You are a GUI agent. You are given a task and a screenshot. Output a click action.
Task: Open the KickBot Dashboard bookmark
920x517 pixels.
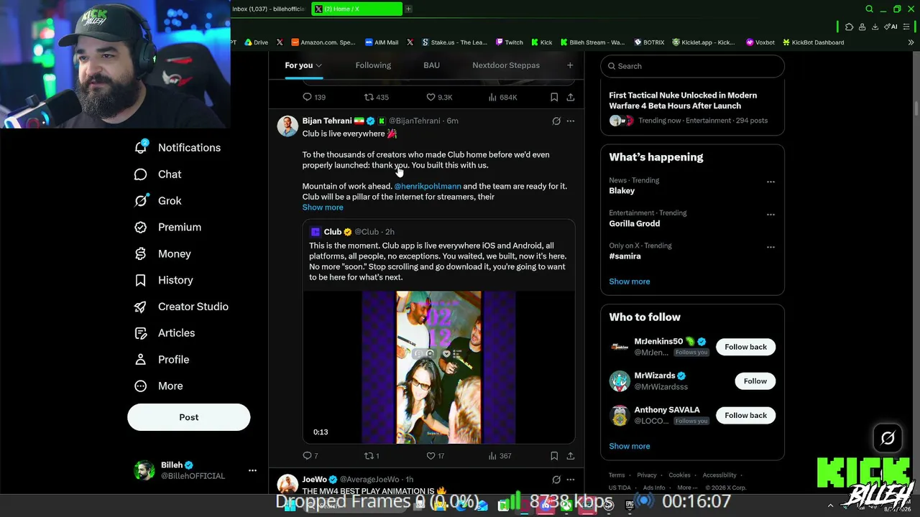tap(813, 42)
